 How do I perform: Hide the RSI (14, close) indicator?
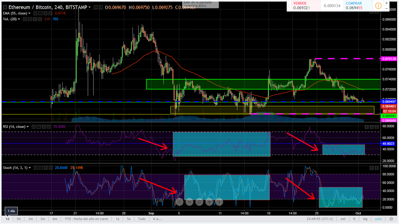[34, 127]
